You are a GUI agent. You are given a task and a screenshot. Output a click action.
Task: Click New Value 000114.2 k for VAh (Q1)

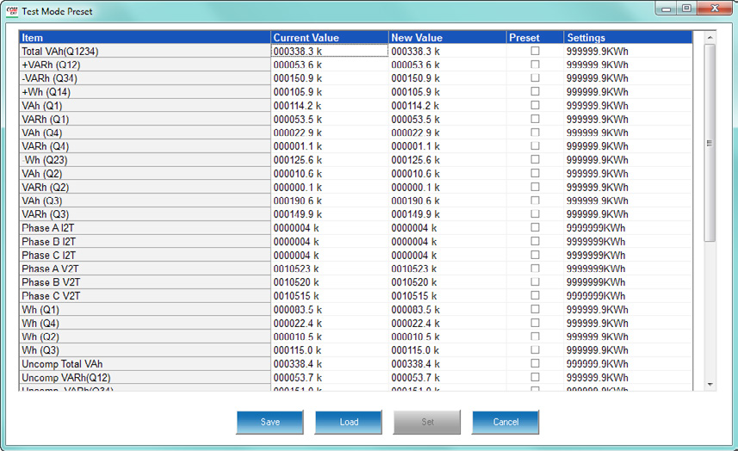pos(447,106)
